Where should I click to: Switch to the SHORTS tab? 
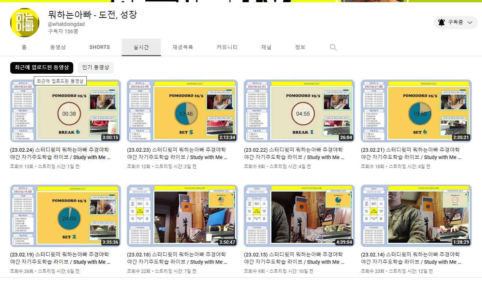point(99,47)
